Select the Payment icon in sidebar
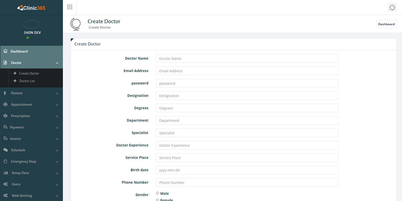This screenshot has width=402, height=201. [6, 127]
